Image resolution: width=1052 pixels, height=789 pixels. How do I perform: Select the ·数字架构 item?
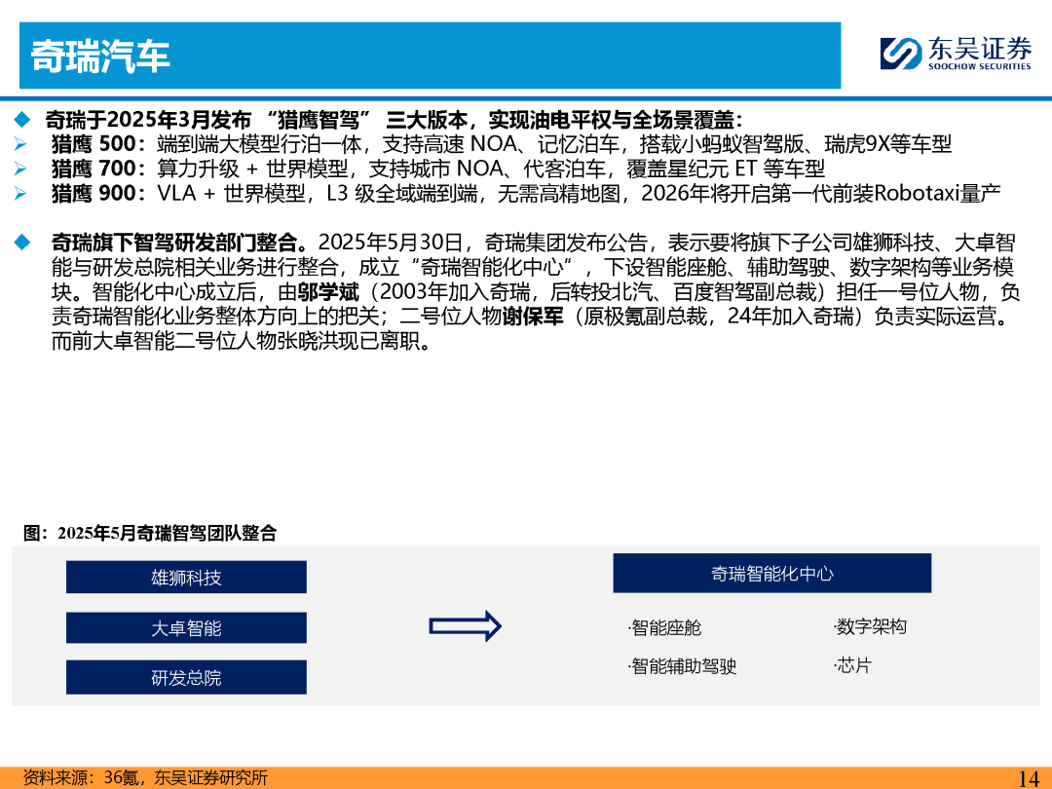click(x=870, y=626)
